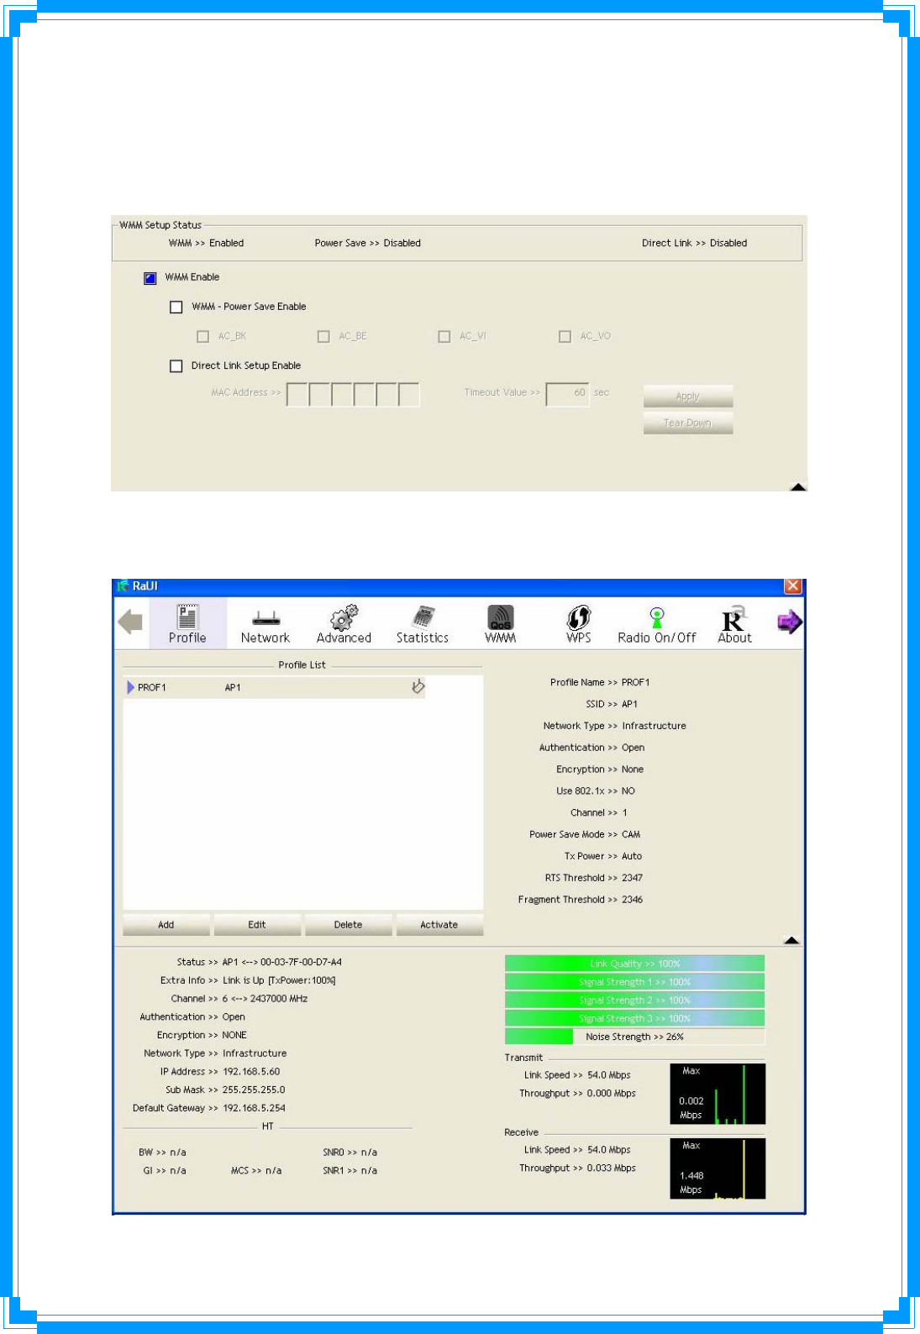
Task: Collapse the WMM panel with the up arrow
Action: coord(798,486)
